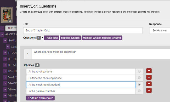The image size is (170, 102).
Task: Remove the "In the palace chamber" choice
Action: click(x=149, y=90)
